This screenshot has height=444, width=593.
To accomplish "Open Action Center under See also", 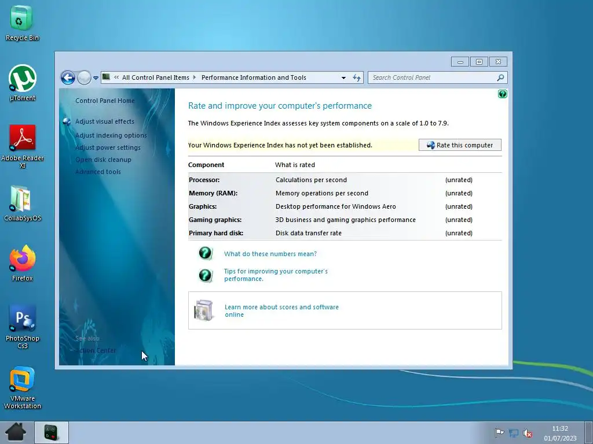I will click(96, 350).
